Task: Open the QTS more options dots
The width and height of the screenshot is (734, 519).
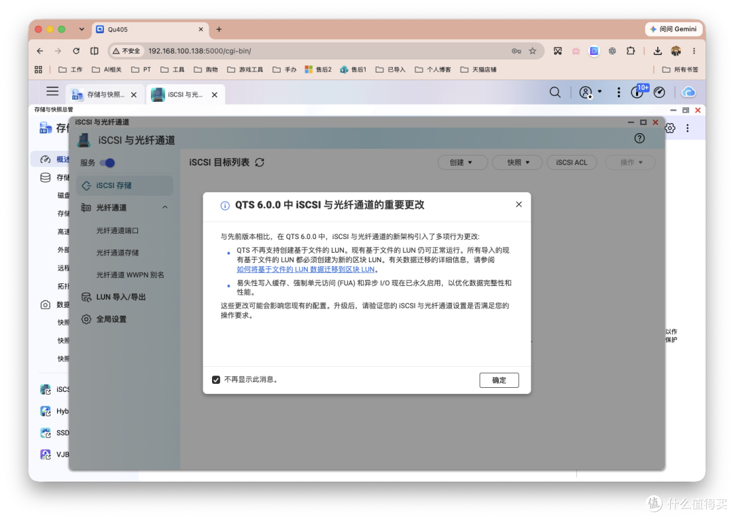Action: point(618,92)
